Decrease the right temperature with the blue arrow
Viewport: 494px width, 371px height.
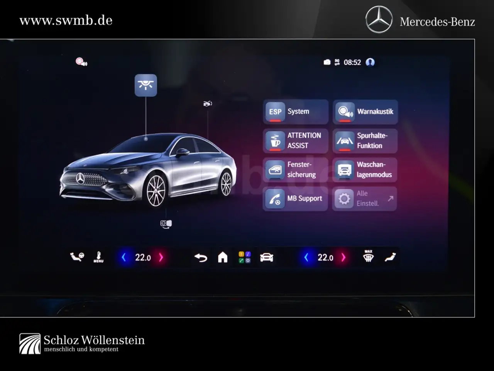tap(306, 257)
